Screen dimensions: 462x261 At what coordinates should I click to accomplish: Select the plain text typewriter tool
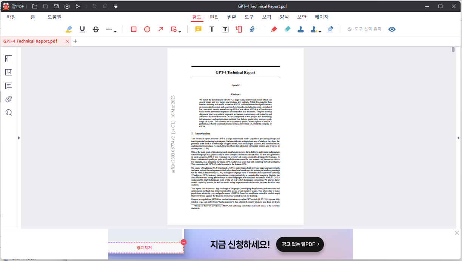coord(212,29)
